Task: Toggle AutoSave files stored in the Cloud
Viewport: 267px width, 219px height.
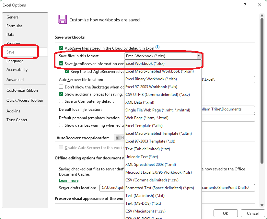Action: click(x=61, y=48)
